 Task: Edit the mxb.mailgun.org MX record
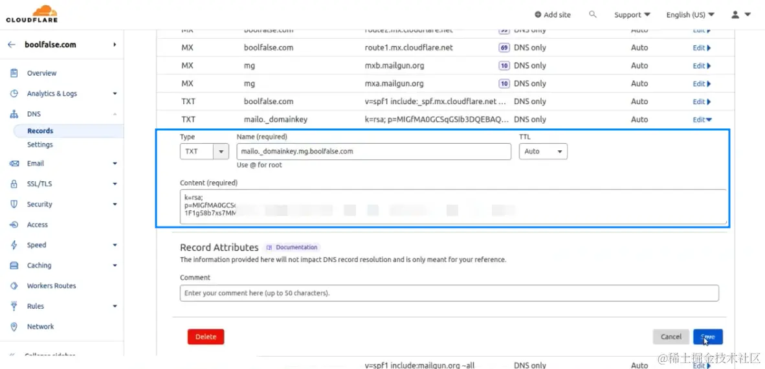[x=702, y=66]
